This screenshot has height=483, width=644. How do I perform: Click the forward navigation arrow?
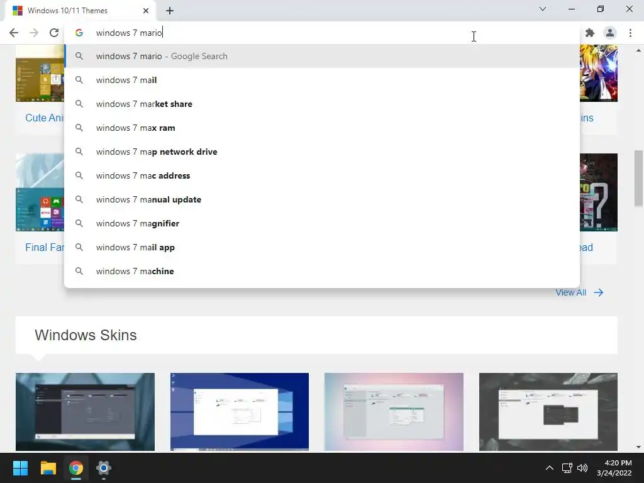34,33
